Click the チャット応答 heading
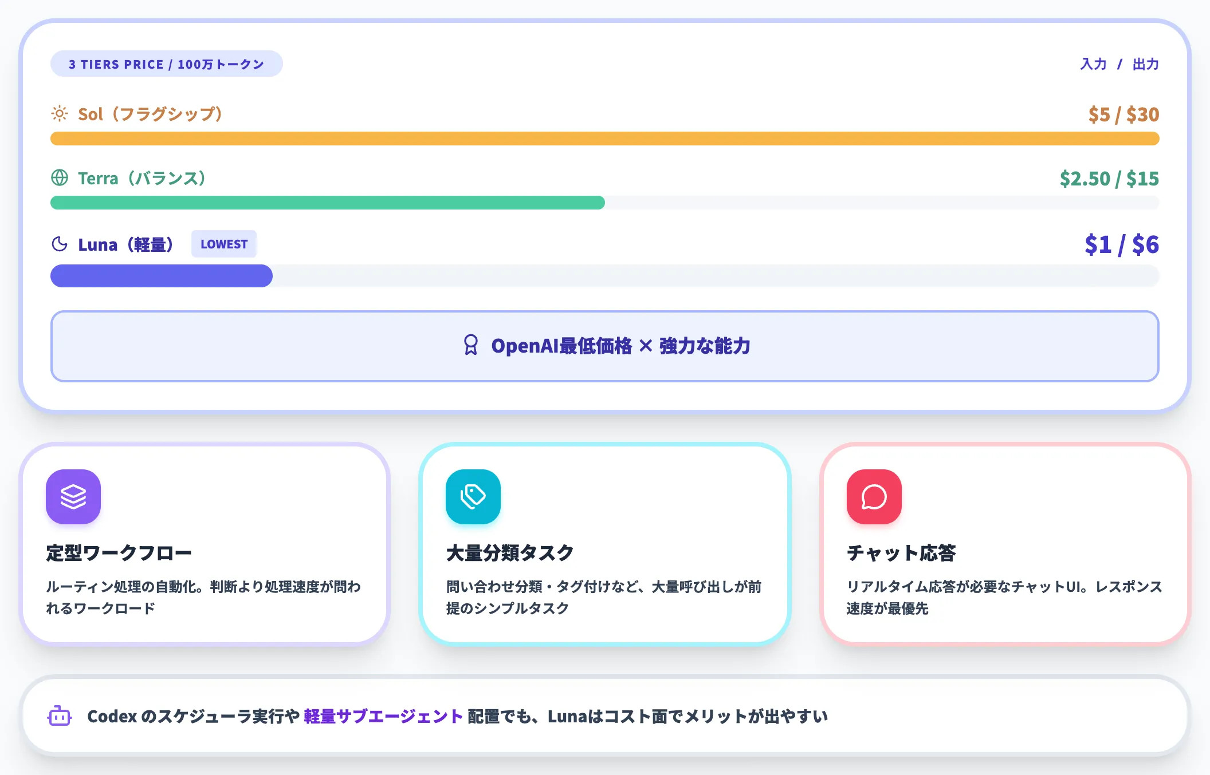 click(x=901, y=552)
